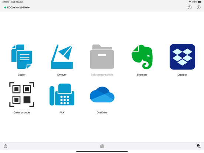Click the Boîte personnalisée label
Image resolution: width=204 pixels, height=153 pixels.
102,75
